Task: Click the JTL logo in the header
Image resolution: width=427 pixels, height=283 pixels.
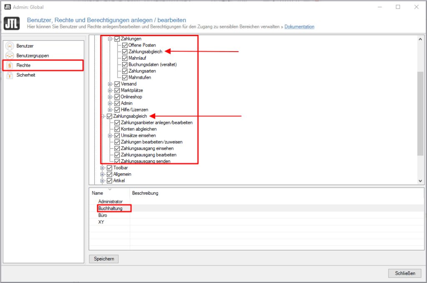Action: click(x=12, y=23)
